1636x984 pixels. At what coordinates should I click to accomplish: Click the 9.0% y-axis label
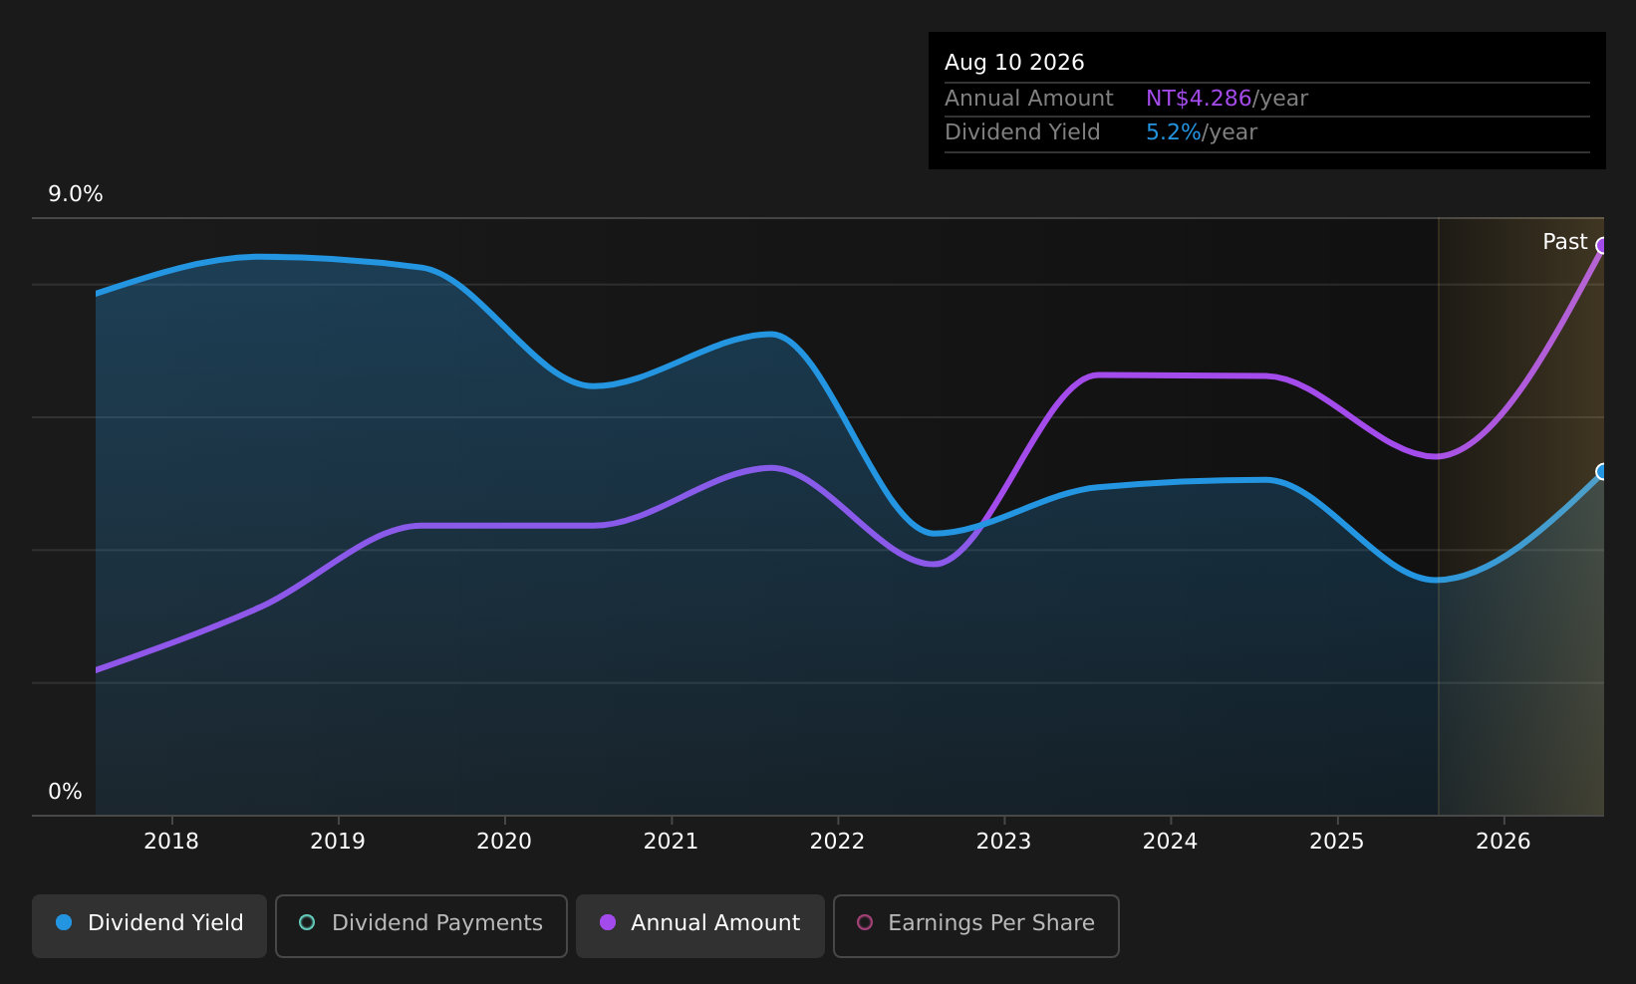tap(76, 194)
